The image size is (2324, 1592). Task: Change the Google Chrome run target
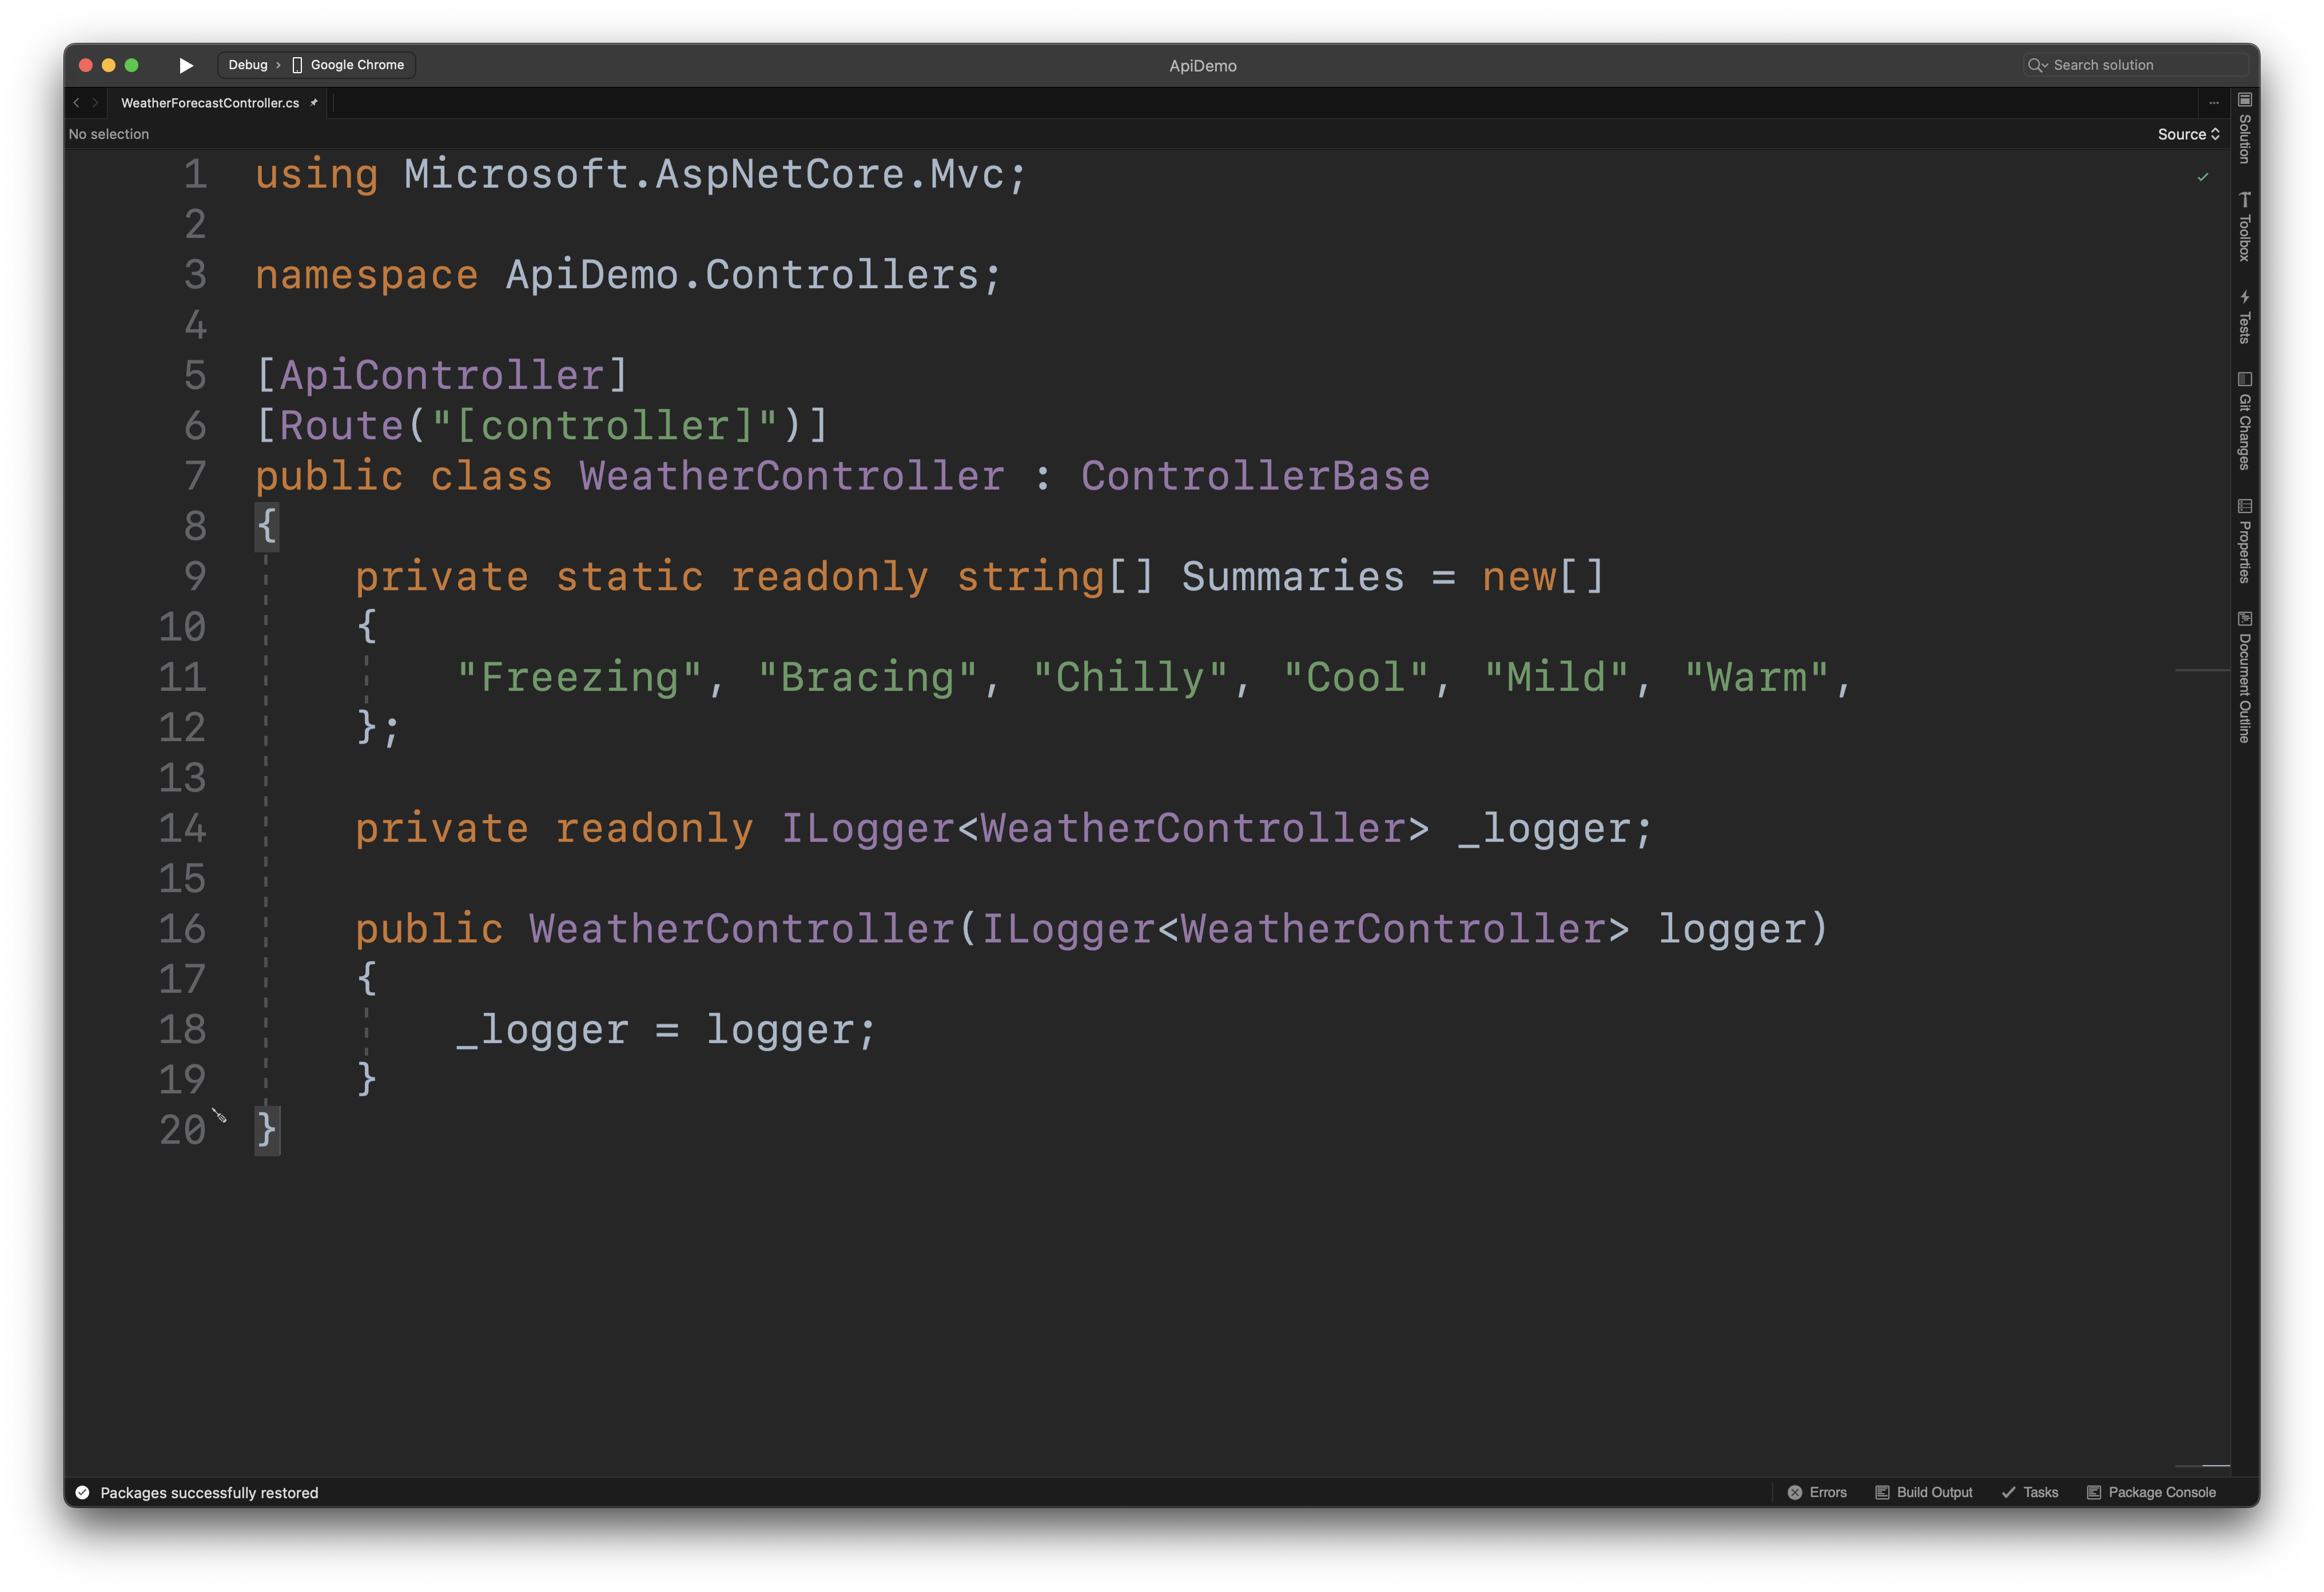pyautogui.click(x=348, y=65)
